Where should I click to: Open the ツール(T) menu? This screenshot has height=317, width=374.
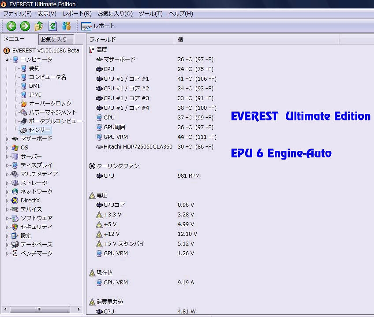tap(150, 14)
